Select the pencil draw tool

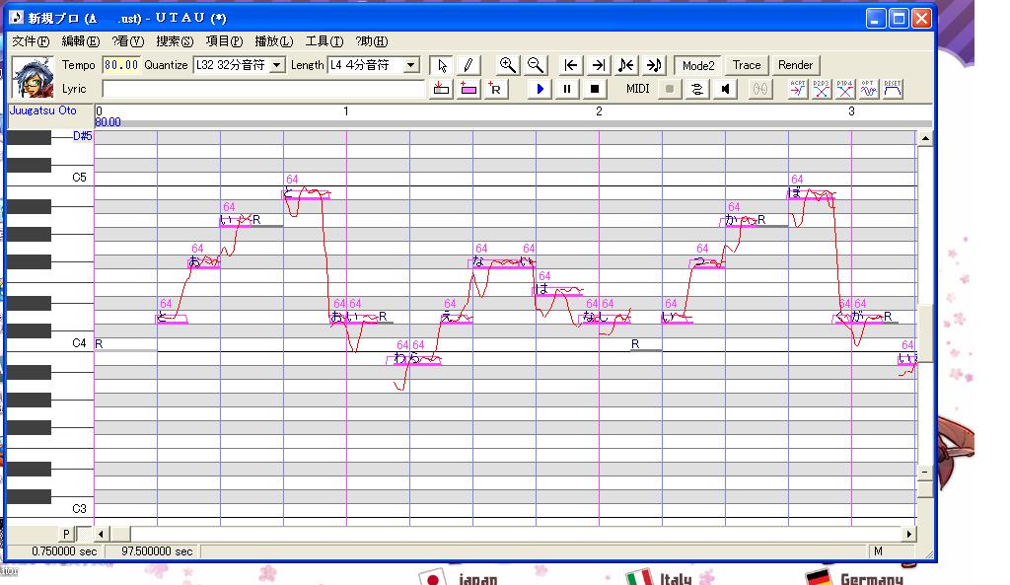pyautogui.click(x=469, y=65)
